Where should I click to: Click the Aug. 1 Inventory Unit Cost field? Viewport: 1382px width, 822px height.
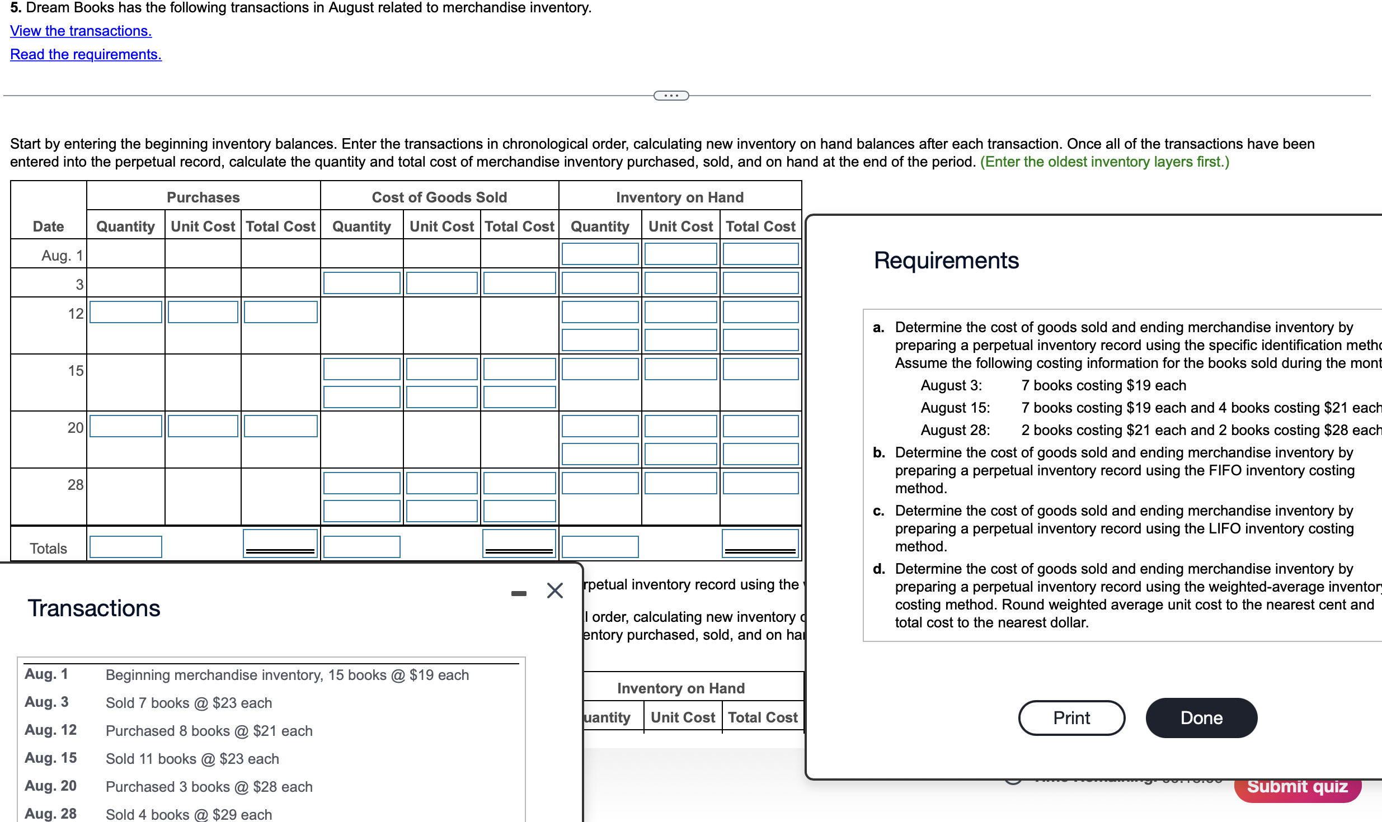tap(680, 253)
